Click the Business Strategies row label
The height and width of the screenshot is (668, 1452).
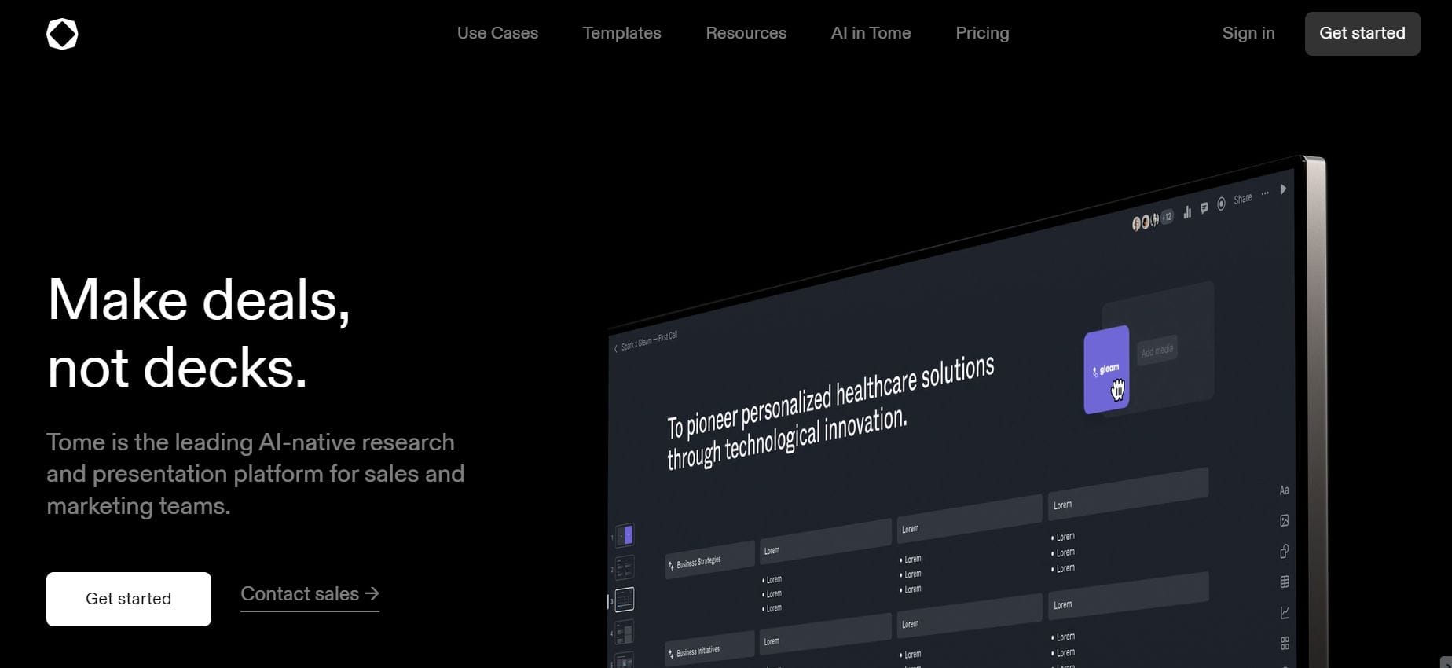click(709, 560)
